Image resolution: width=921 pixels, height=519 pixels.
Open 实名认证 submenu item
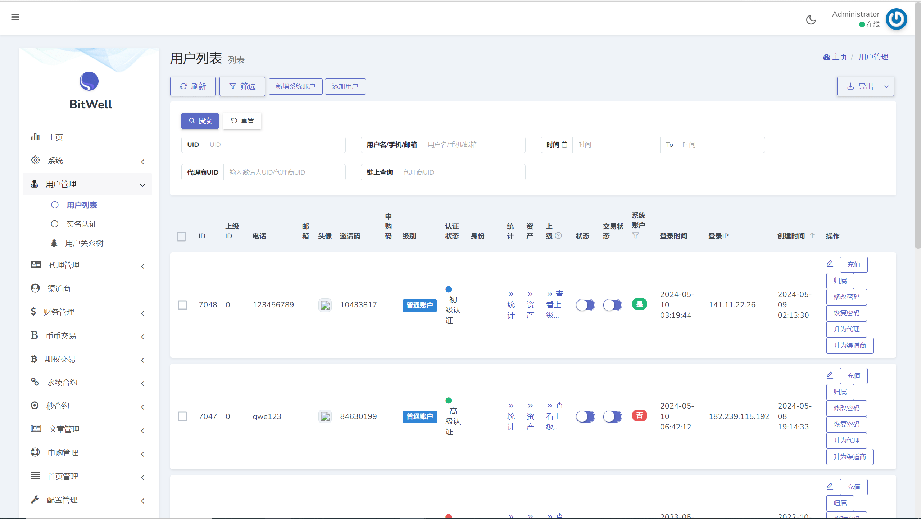click(81, 224)
